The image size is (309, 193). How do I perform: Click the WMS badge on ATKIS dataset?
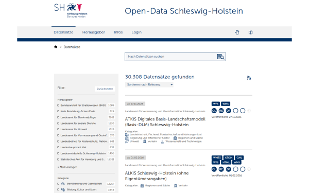pyautogui.click(x=226, y=104)
